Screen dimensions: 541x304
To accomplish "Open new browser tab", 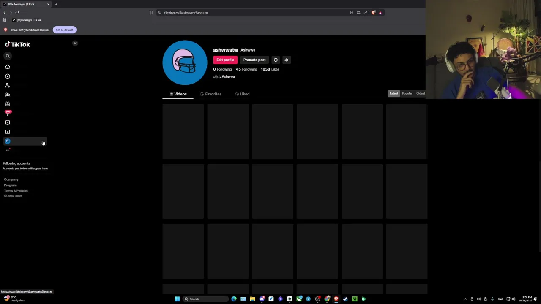I will click(56, 4).
